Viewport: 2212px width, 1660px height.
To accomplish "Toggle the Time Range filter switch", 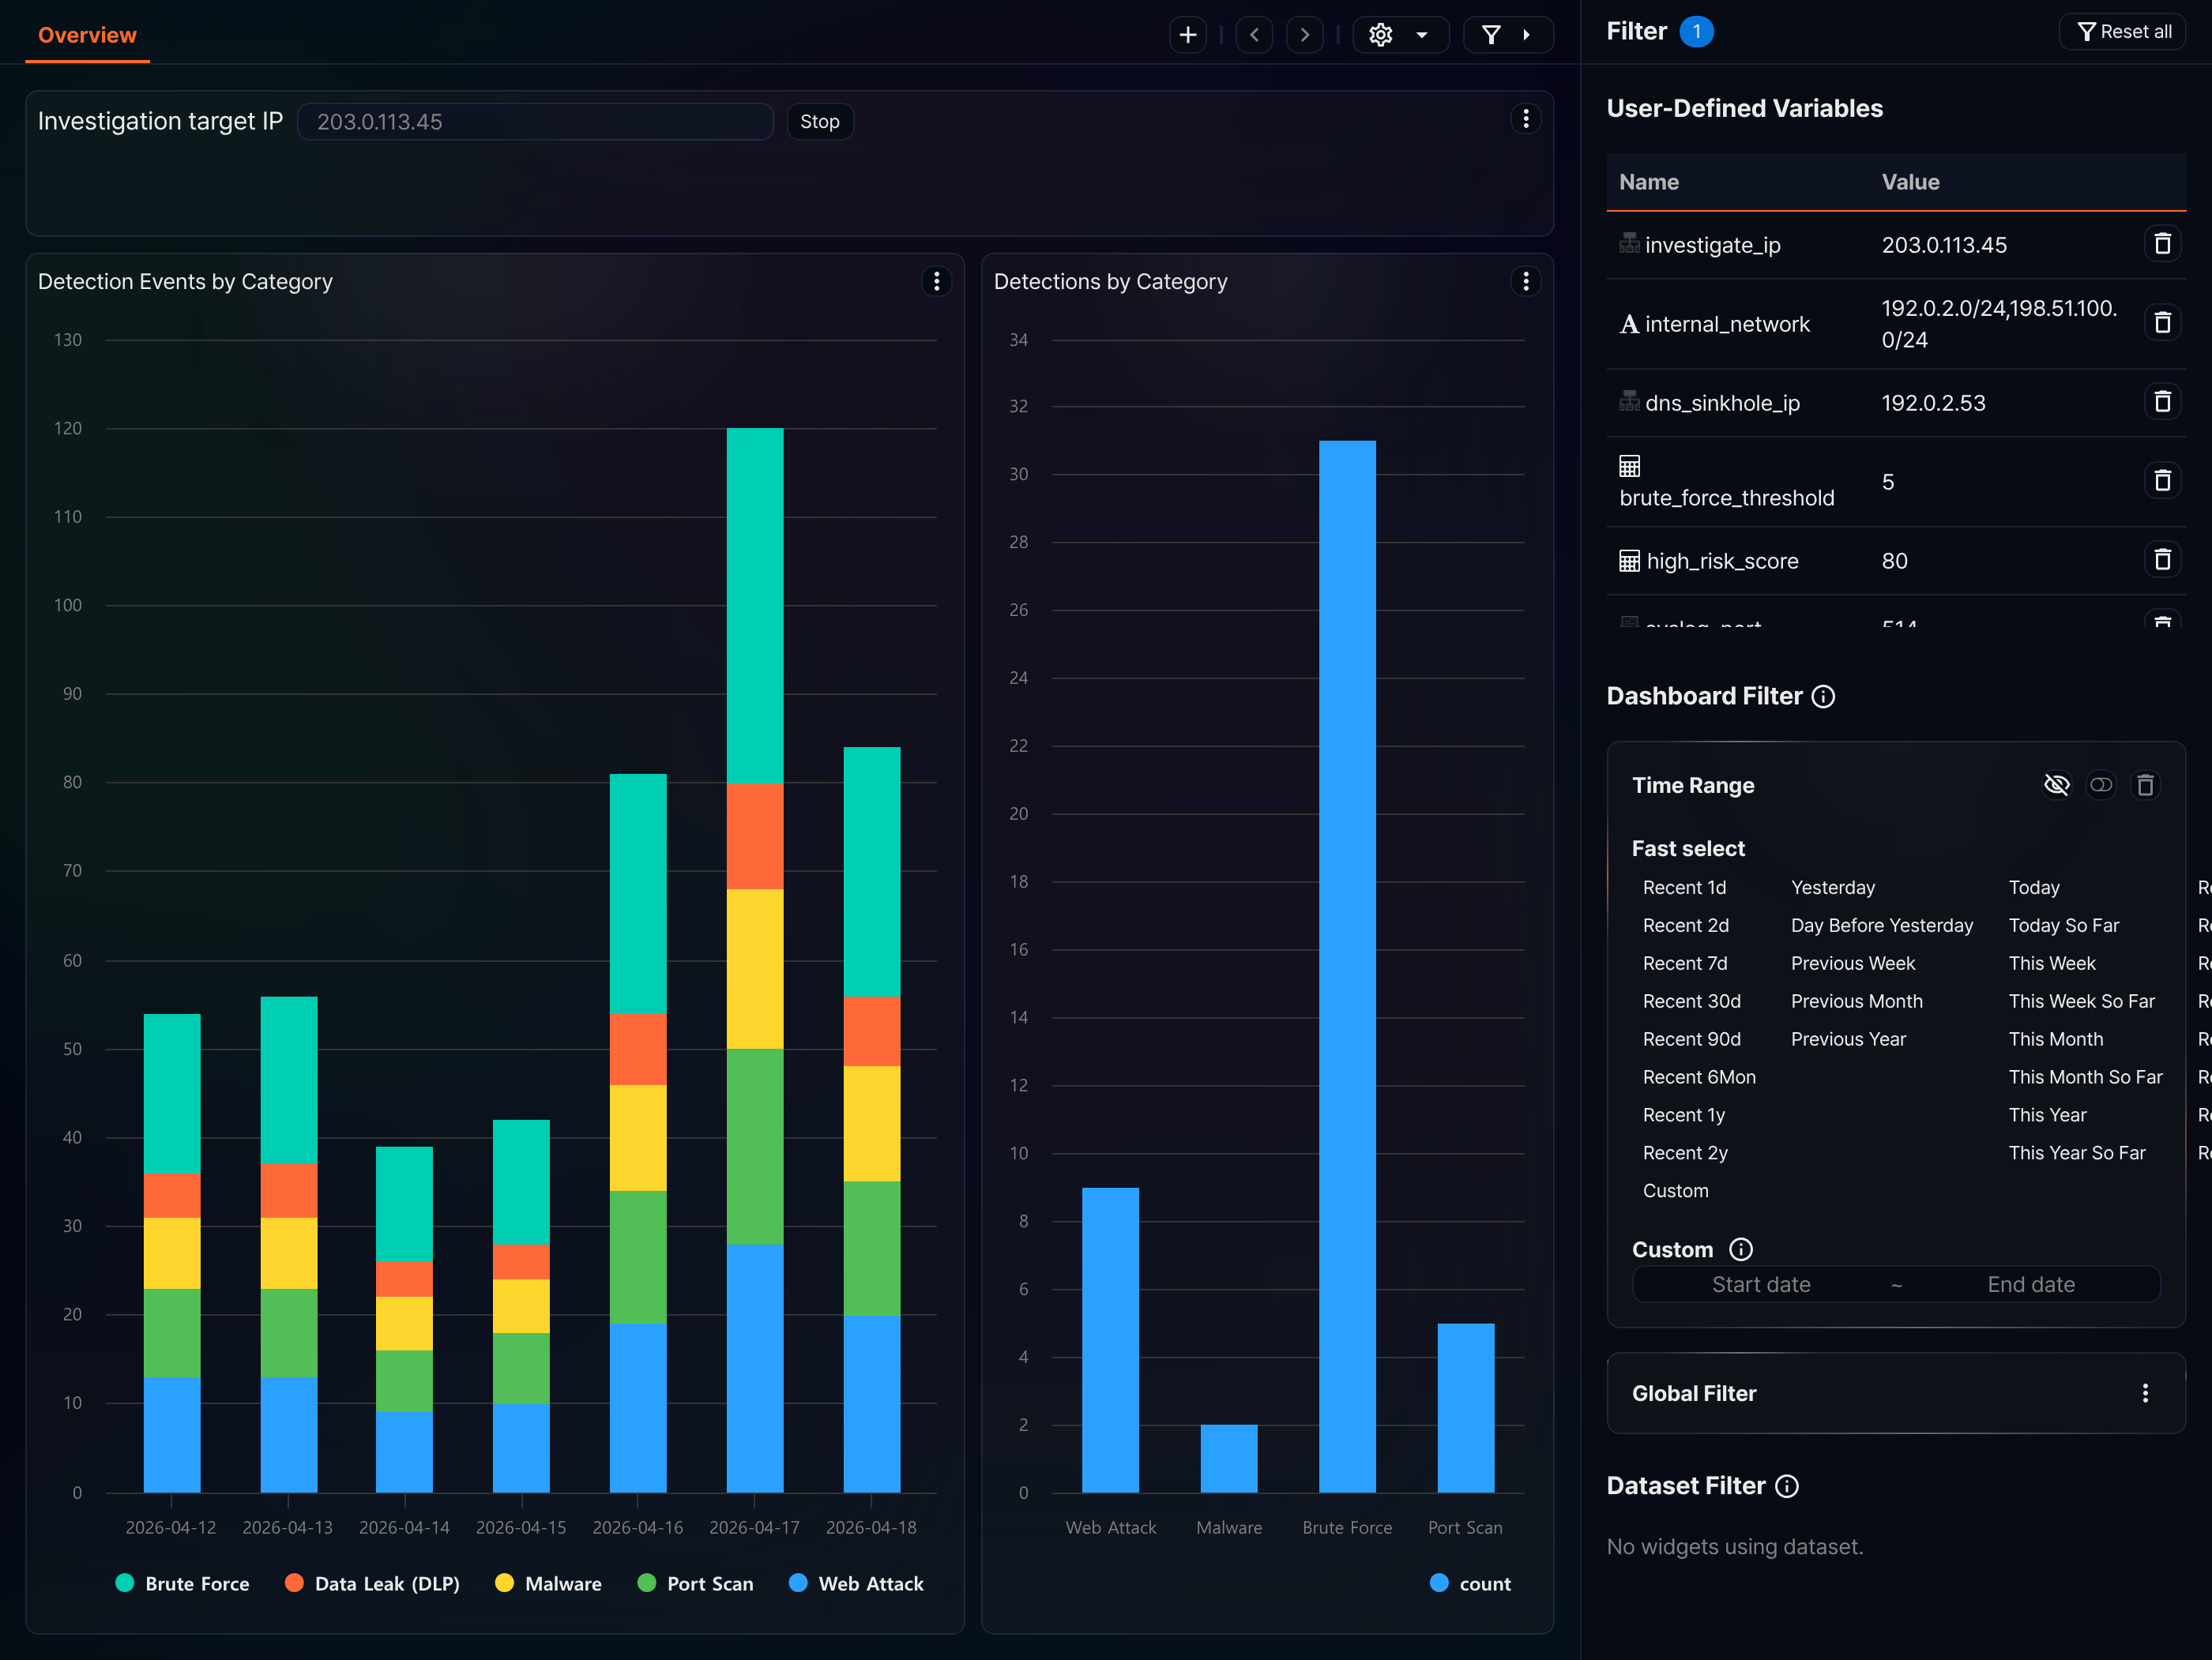I will tap(2101, 784).
